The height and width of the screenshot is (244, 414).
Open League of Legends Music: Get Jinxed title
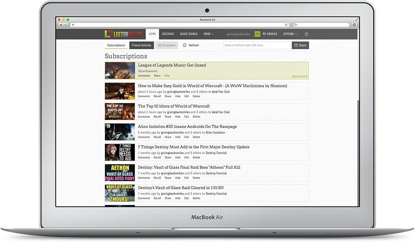point(172,65)
